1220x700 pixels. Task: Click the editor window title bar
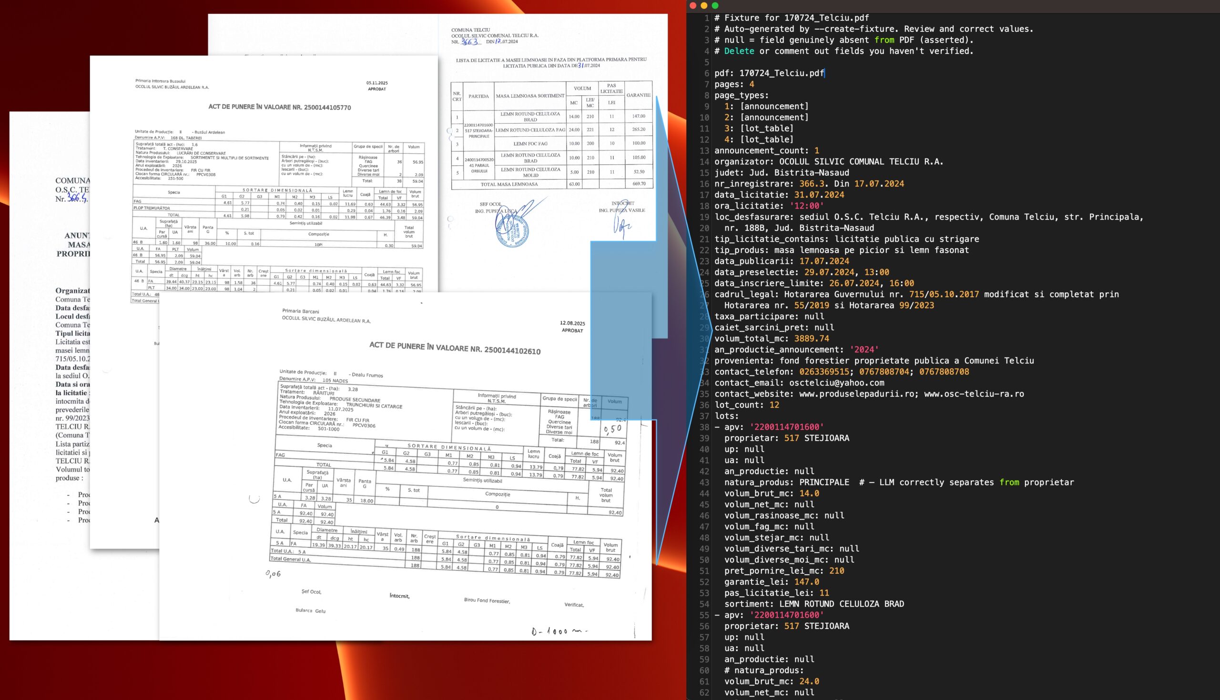[x=953, y=6]
